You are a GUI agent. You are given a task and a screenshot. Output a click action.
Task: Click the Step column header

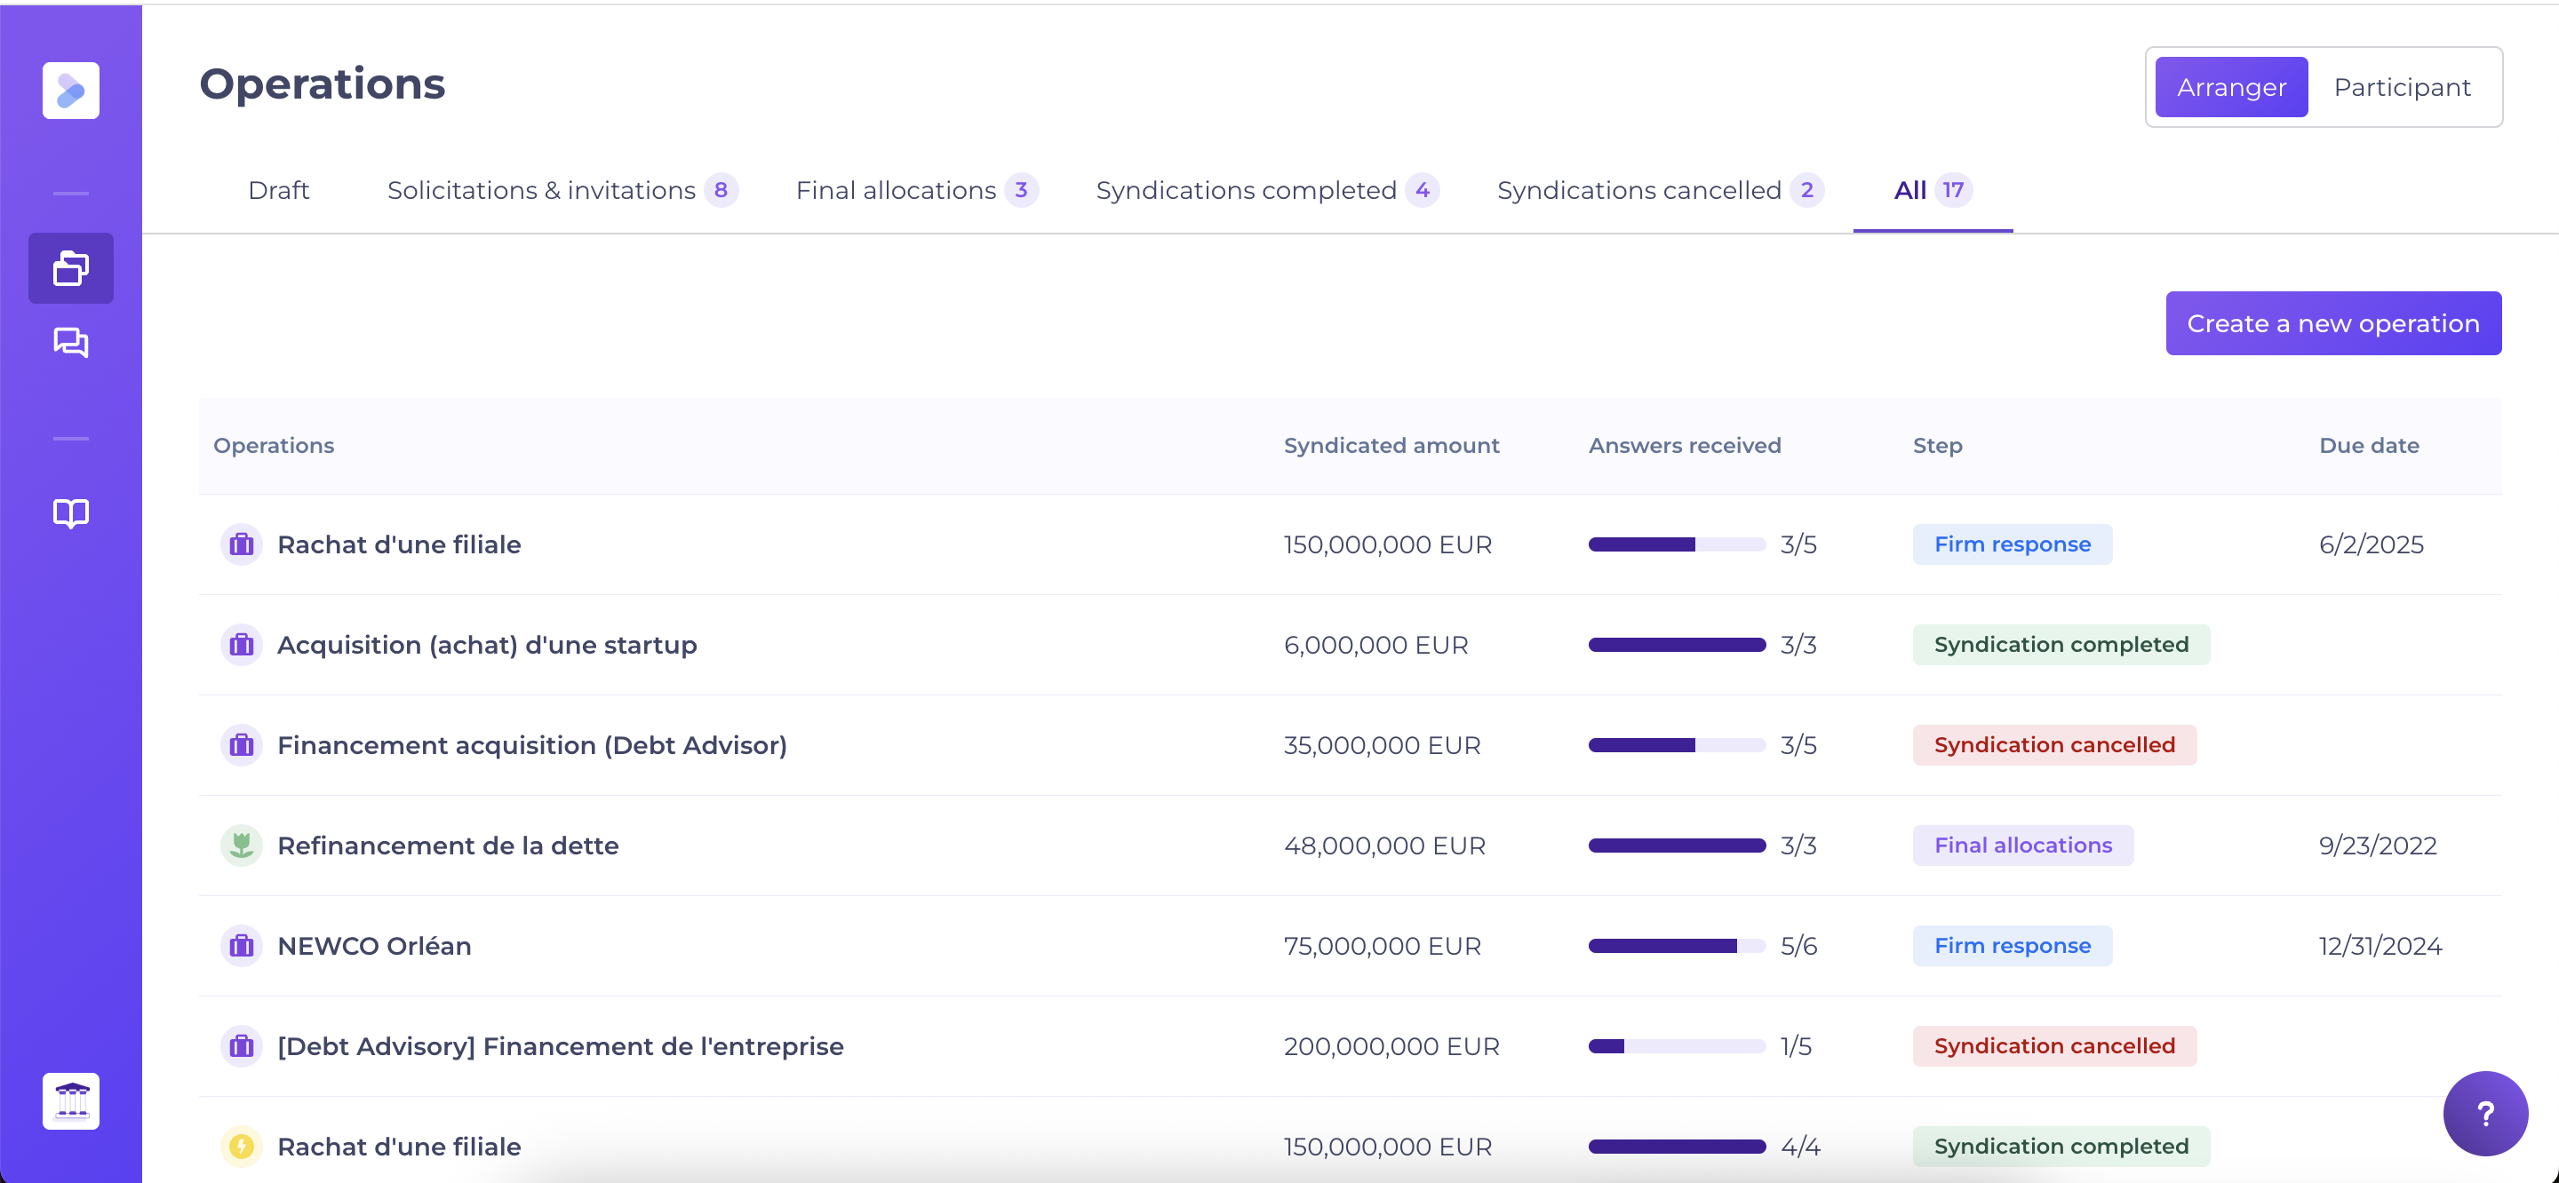1937,445
